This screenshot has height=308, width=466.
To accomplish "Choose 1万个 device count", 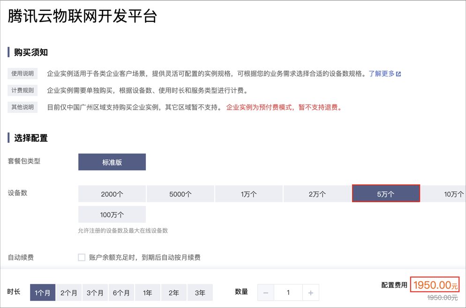I will (249, 194).
